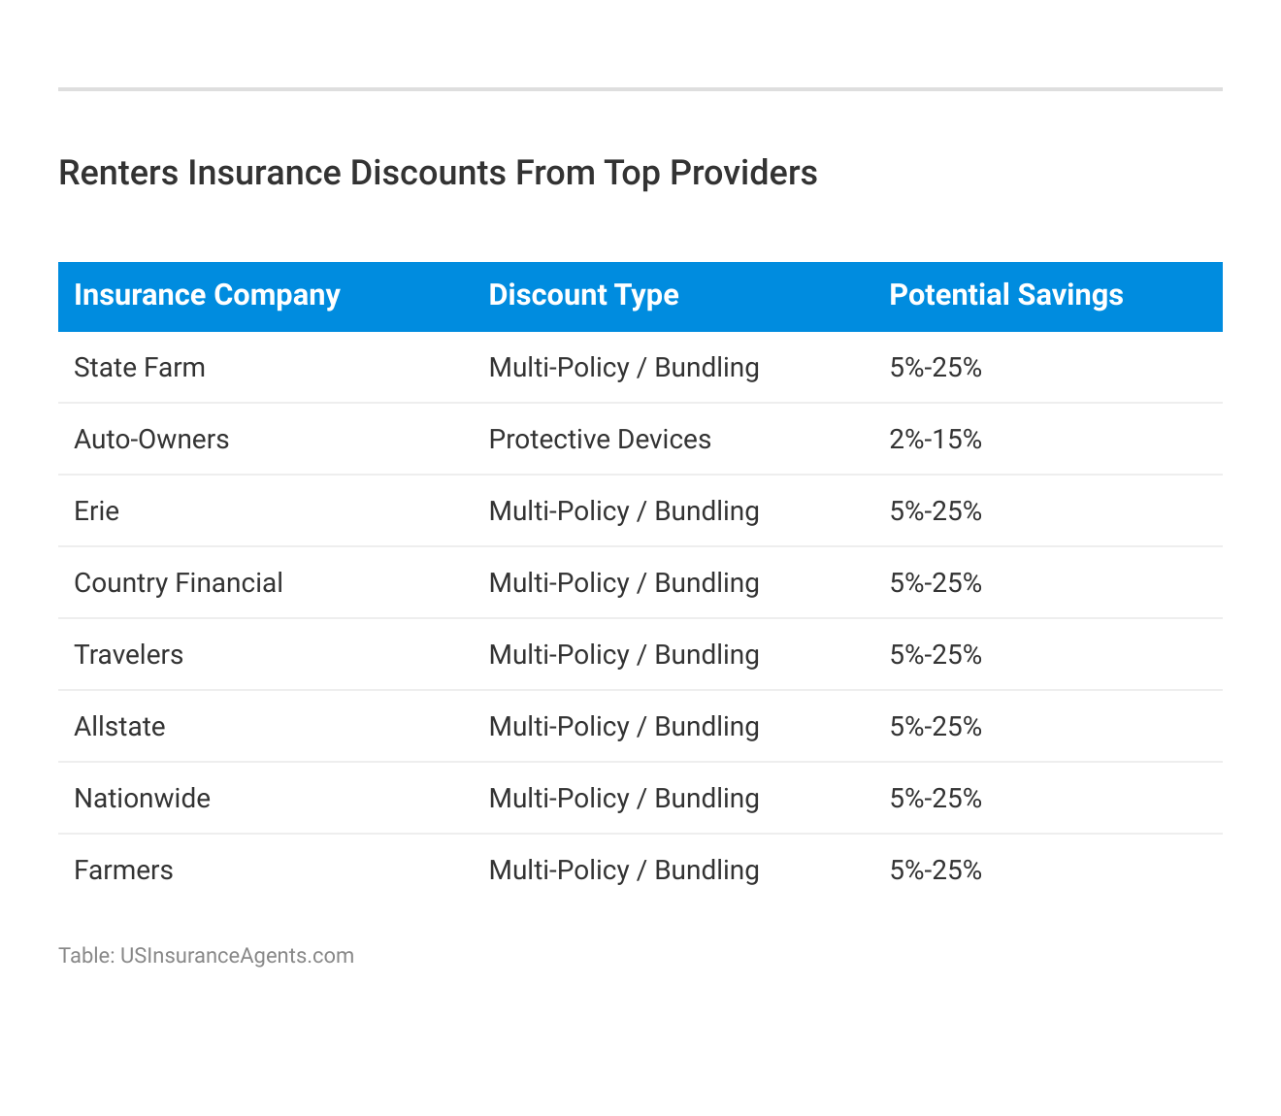Viewport: 1281px width, 1116px height.
Task: Click Travelers' Multi-Policy / Bundling cell
Action: click(x=624, y=655)
